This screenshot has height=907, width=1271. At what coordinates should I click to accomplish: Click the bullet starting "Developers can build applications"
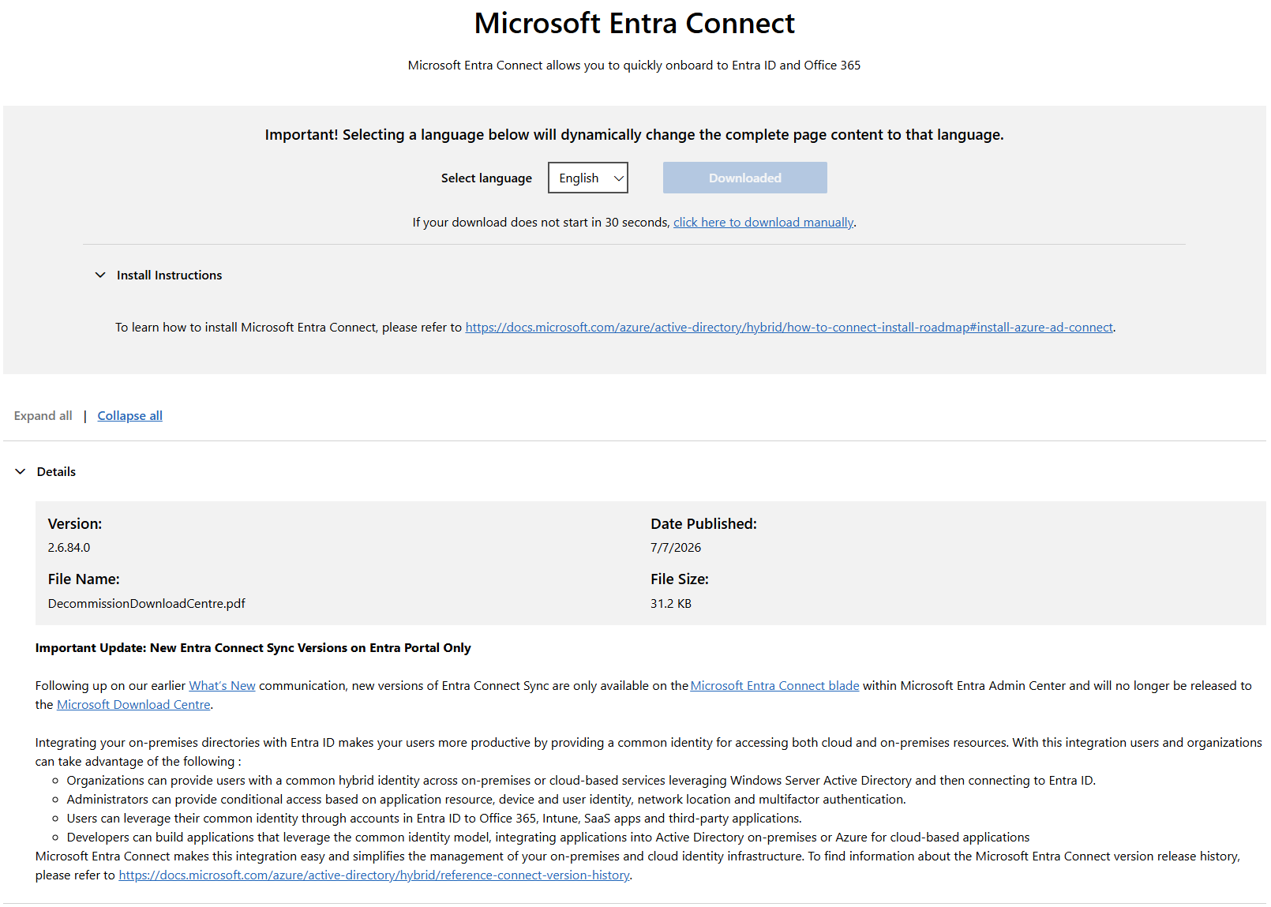tap(548, 838)
